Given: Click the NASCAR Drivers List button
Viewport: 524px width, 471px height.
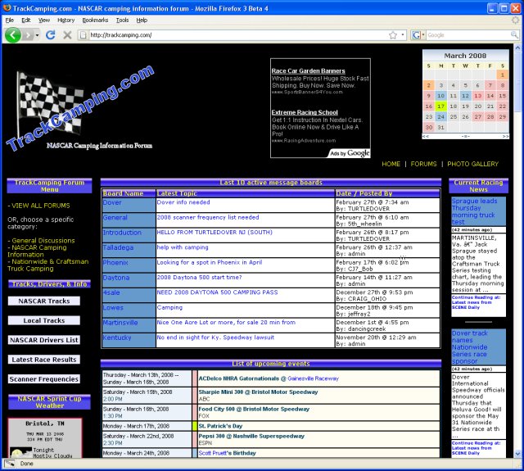Looking at the screenshot, I should [44, 340].
